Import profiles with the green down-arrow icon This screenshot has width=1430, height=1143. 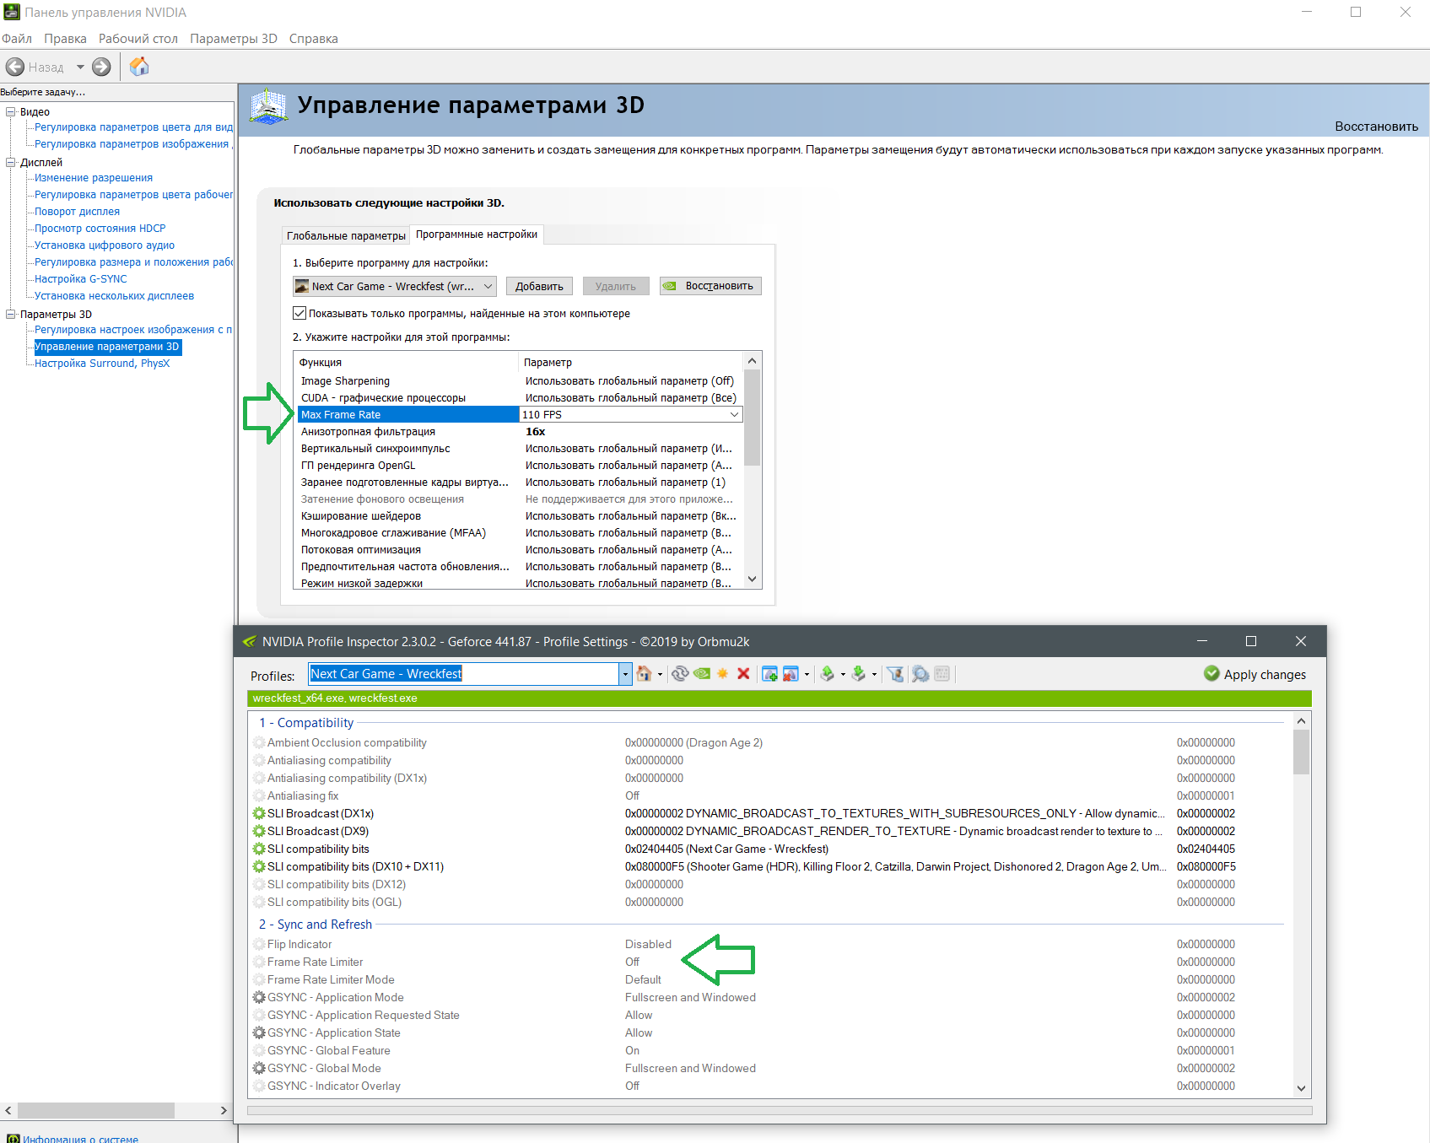tap(859, 674)
